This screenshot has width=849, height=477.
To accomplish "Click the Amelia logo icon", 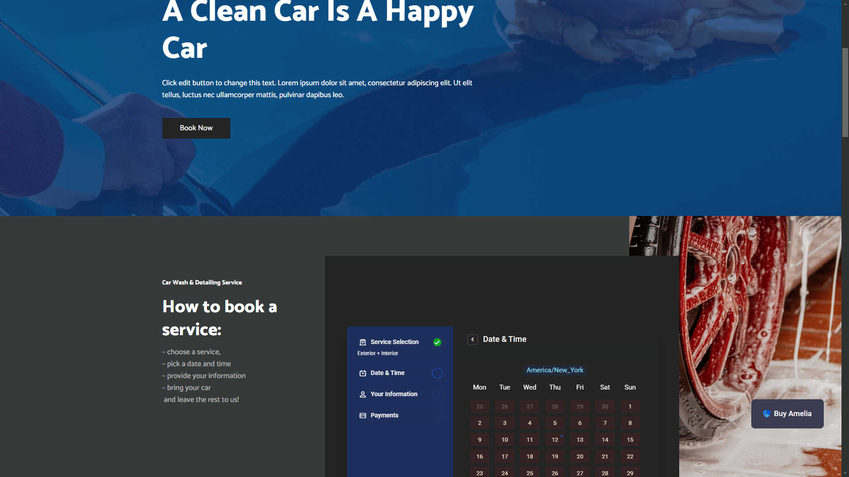I will click(x=766, y=414).
